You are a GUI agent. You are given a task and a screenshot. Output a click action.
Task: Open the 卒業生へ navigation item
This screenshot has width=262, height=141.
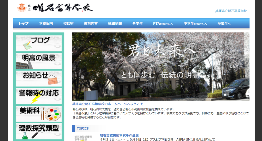[224, 24]
